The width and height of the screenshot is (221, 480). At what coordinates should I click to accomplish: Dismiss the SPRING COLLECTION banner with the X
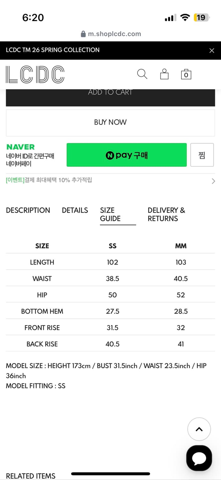click(211, 50)
